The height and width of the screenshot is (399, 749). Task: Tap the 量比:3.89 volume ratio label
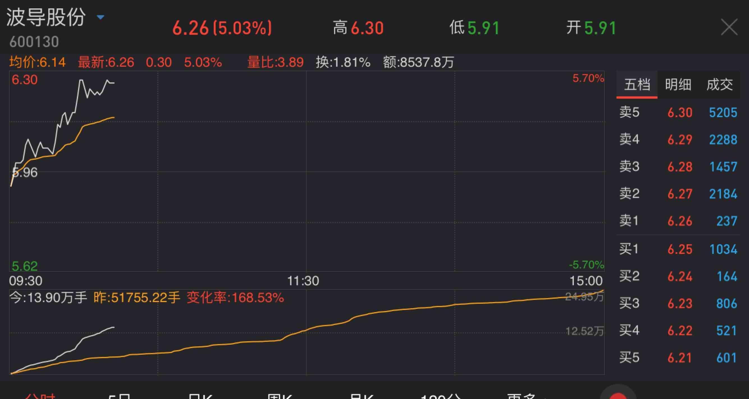click(275, 62)
